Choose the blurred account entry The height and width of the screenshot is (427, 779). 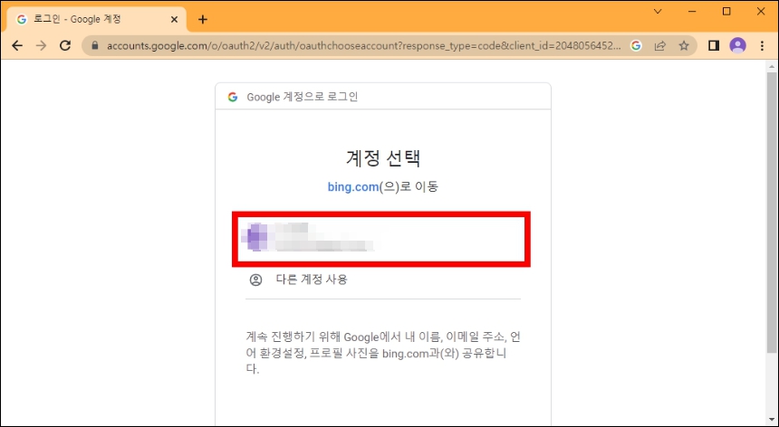click(x=381, y=239)
